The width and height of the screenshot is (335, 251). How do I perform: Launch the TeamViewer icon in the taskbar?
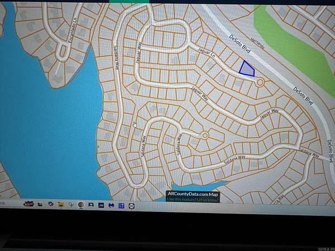(x=132, y=205)
